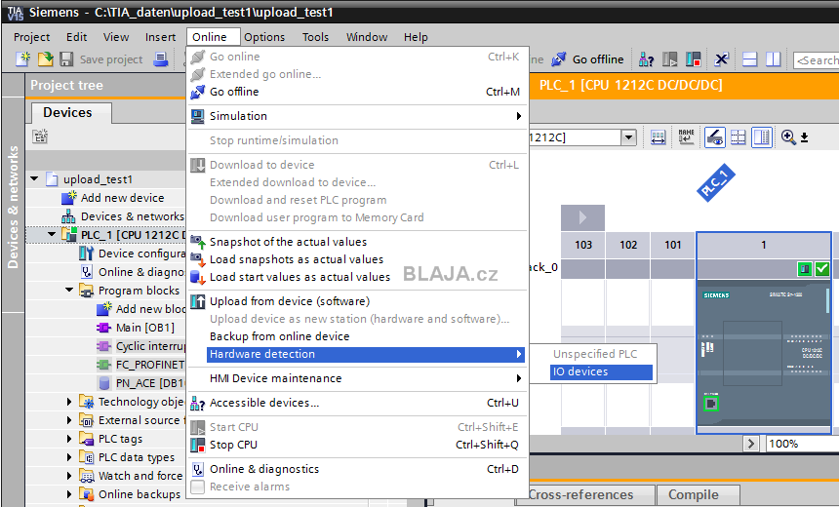Click the Go offline toolbar button
Screen dimensions: 839x507
point(588,58)
